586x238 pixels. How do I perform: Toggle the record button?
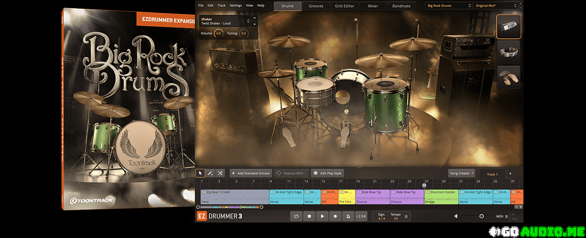pyautogui.click(x=335, y=216)
